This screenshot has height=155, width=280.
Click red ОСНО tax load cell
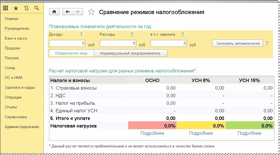coord(152,126)
